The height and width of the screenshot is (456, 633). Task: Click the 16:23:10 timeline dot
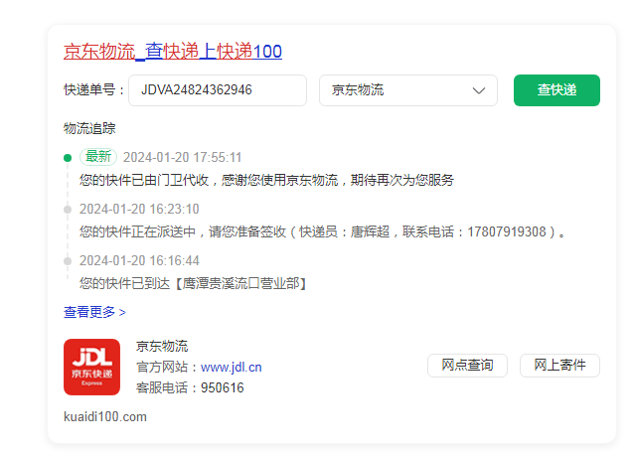[68, 210]
